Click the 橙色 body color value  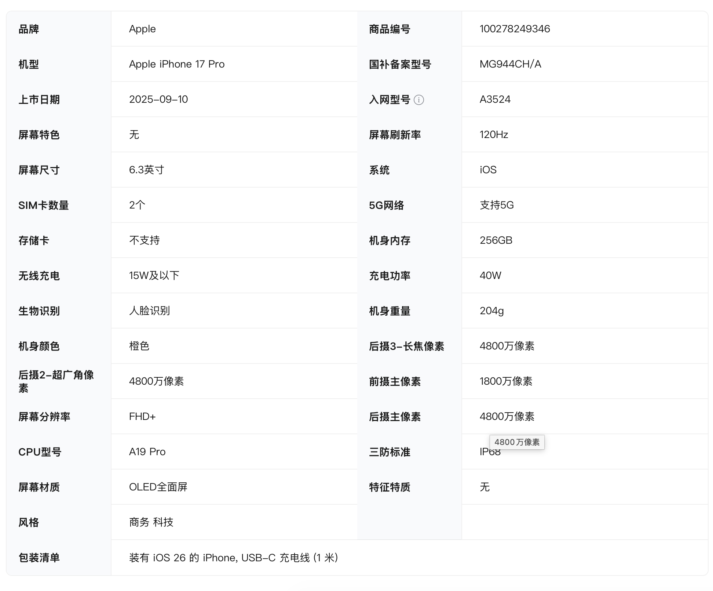139,346
